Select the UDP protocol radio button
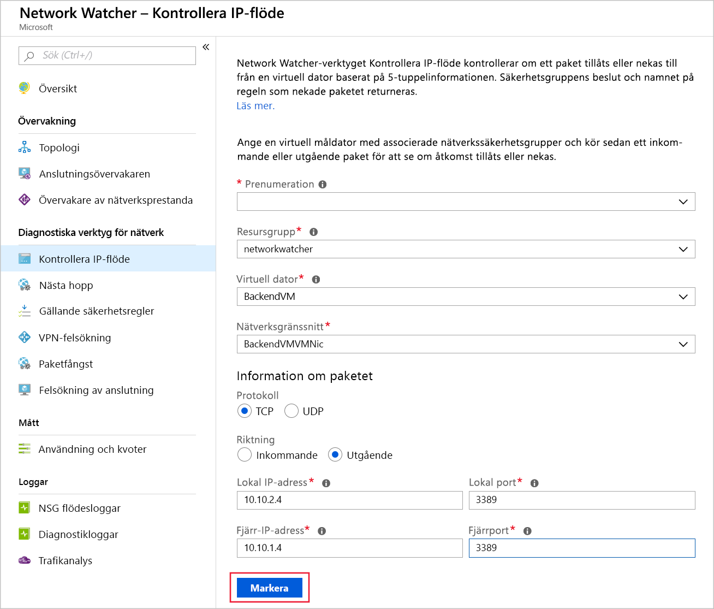 tap(291, 411)
